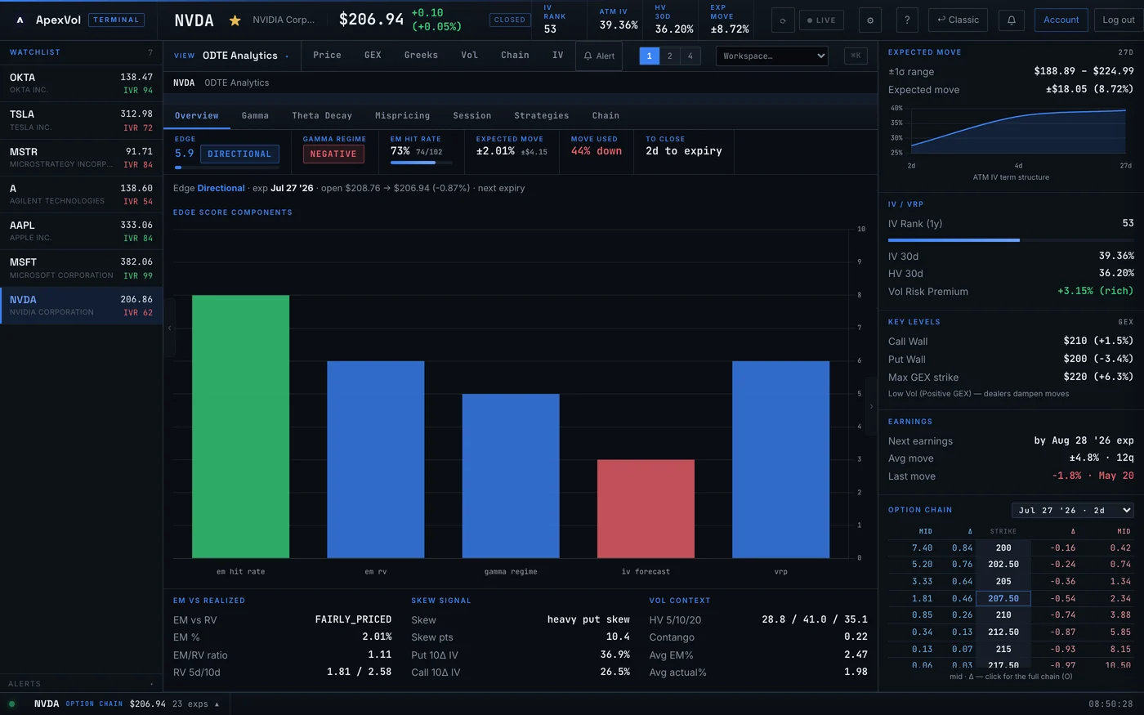Select Gamma sub-tab
1144x715 pixels.
(x=255, y=115)
